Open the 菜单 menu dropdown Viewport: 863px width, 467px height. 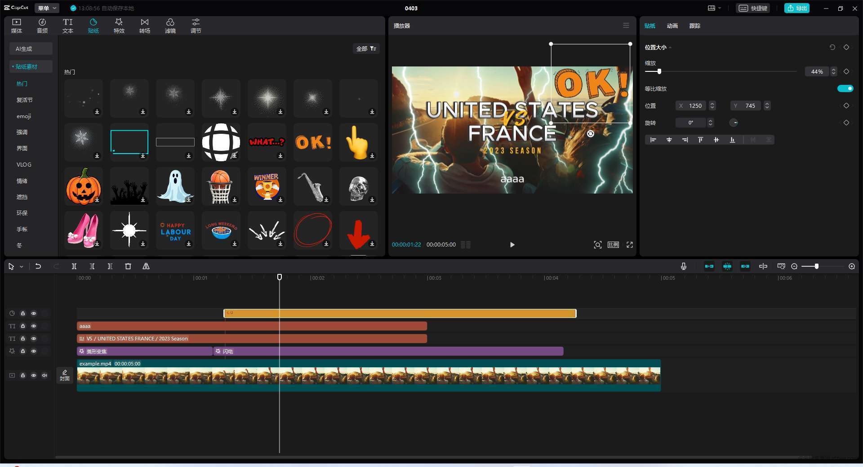coord(47,8)
